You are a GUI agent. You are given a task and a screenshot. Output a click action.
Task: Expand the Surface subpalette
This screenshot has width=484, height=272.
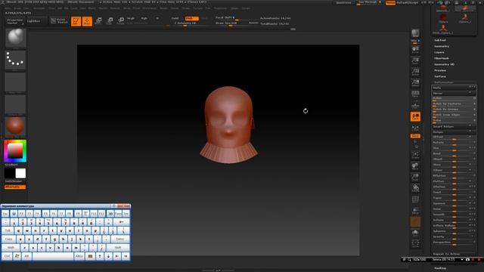tap(440, 76)
